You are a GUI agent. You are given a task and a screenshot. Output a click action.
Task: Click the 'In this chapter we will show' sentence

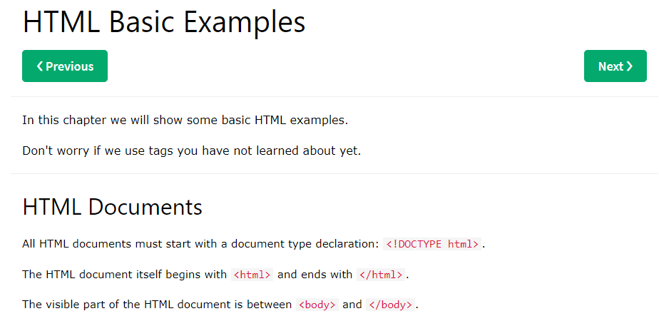[185, 120]
